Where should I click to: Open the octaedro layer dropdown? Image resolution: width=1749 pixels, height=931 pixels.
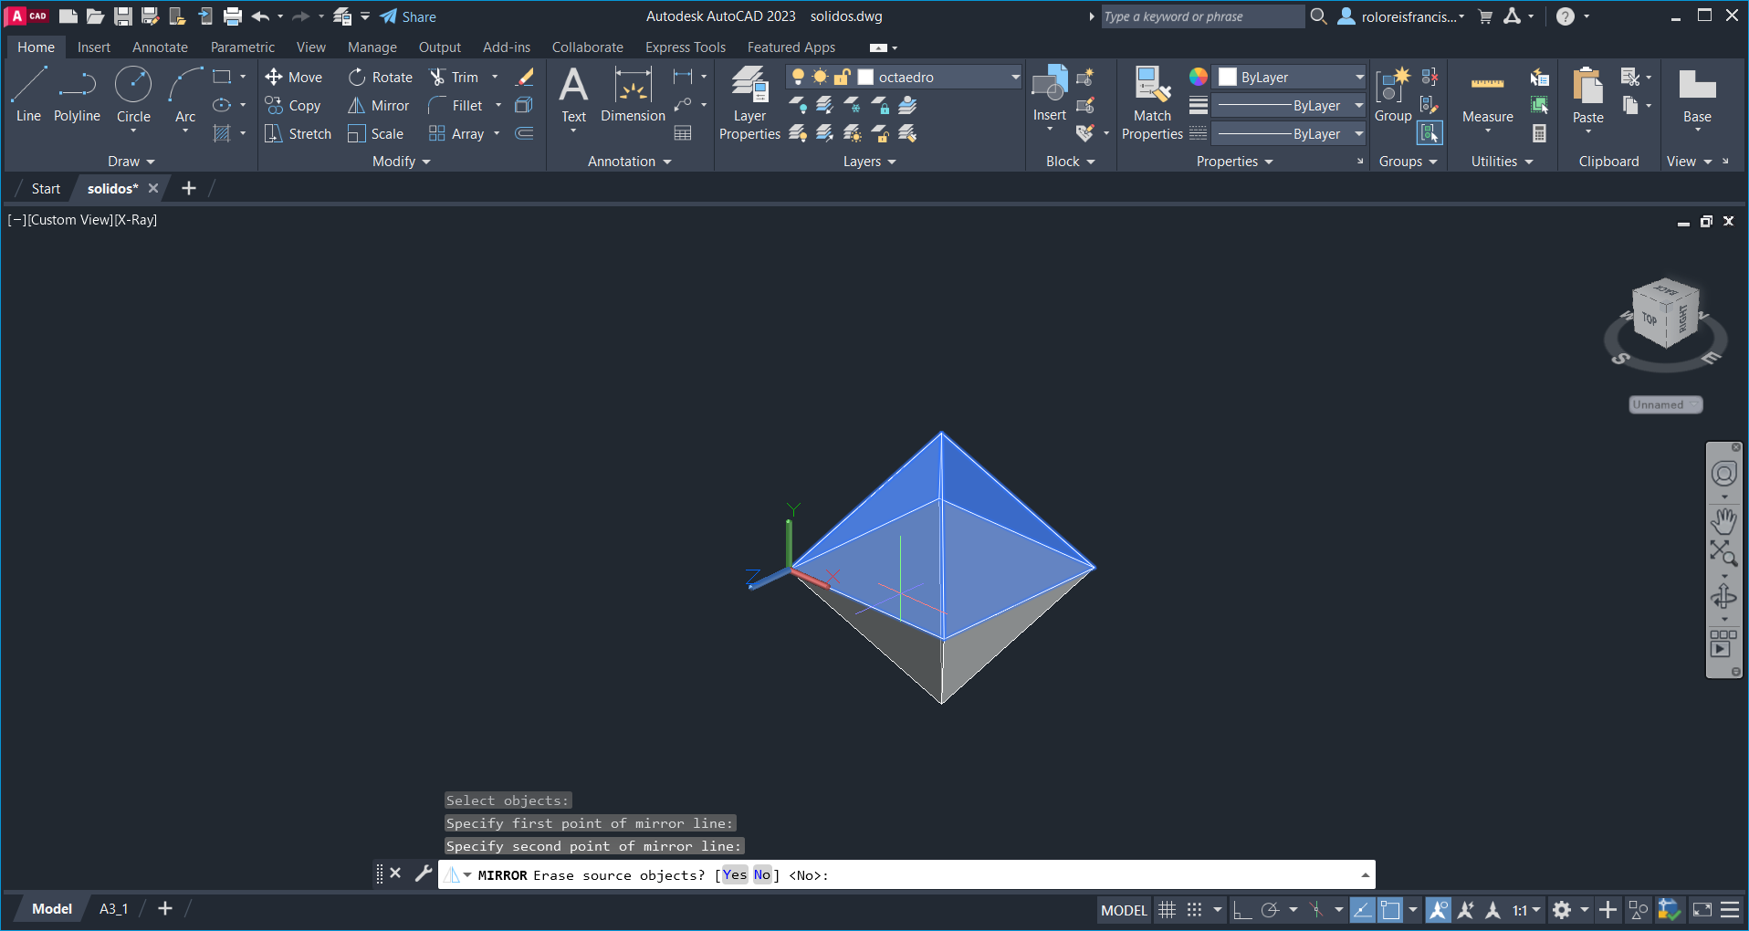pos(1015,78)
